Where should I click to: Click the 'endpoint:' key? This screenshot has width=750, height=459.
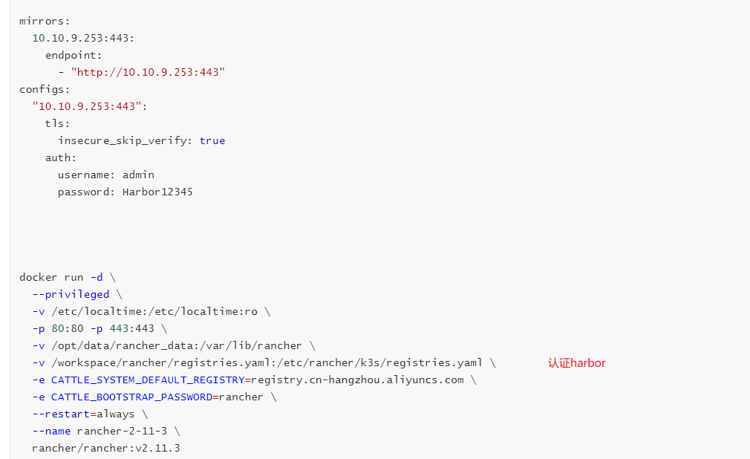click(74, 55)
